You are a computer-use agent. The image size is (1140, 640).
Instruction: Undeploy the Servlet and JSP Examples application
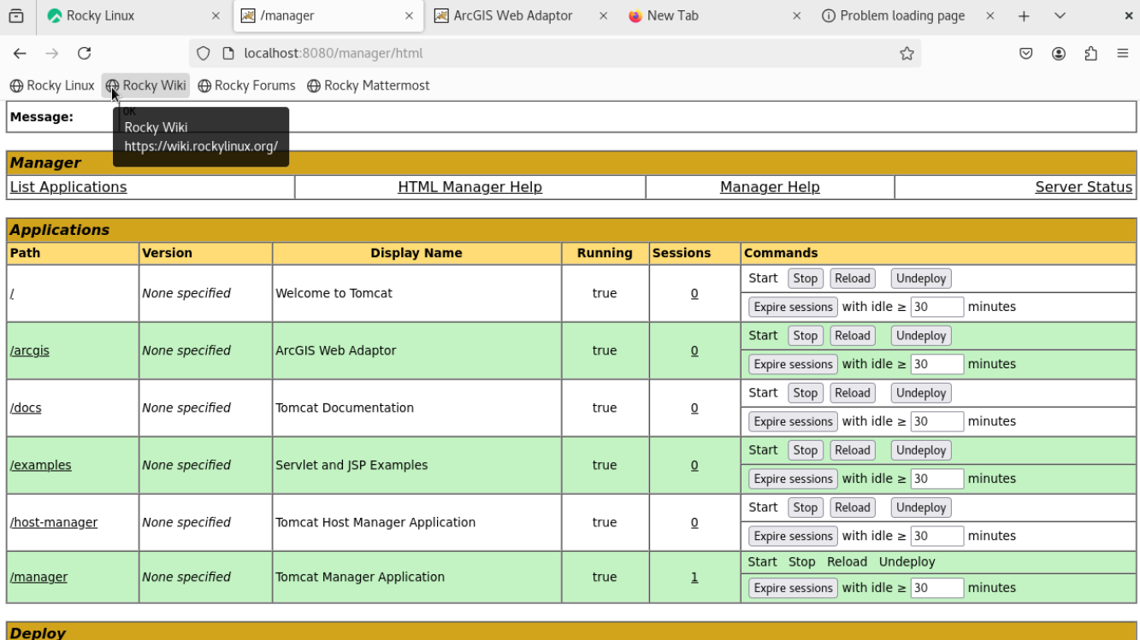tap(921, 450)
